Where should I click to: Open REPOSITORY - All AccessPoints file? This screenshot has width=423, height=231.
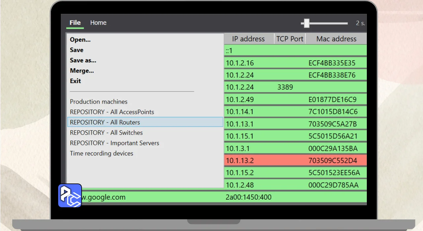pyautogui.click(x=112, y=112)
